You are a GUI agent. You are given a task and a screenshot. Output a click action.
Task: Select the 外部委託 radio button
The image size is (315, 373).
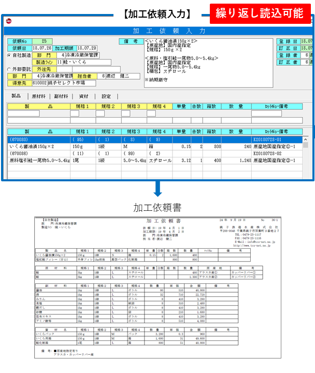click(x=9, y=69)
